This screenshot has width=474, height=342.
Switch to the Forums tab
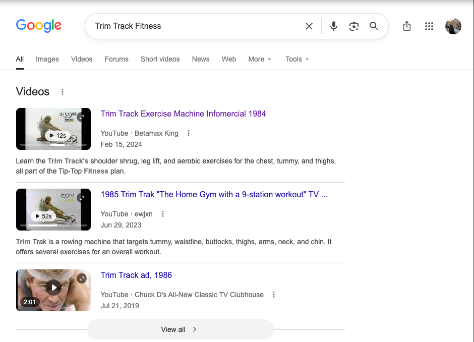116,59
